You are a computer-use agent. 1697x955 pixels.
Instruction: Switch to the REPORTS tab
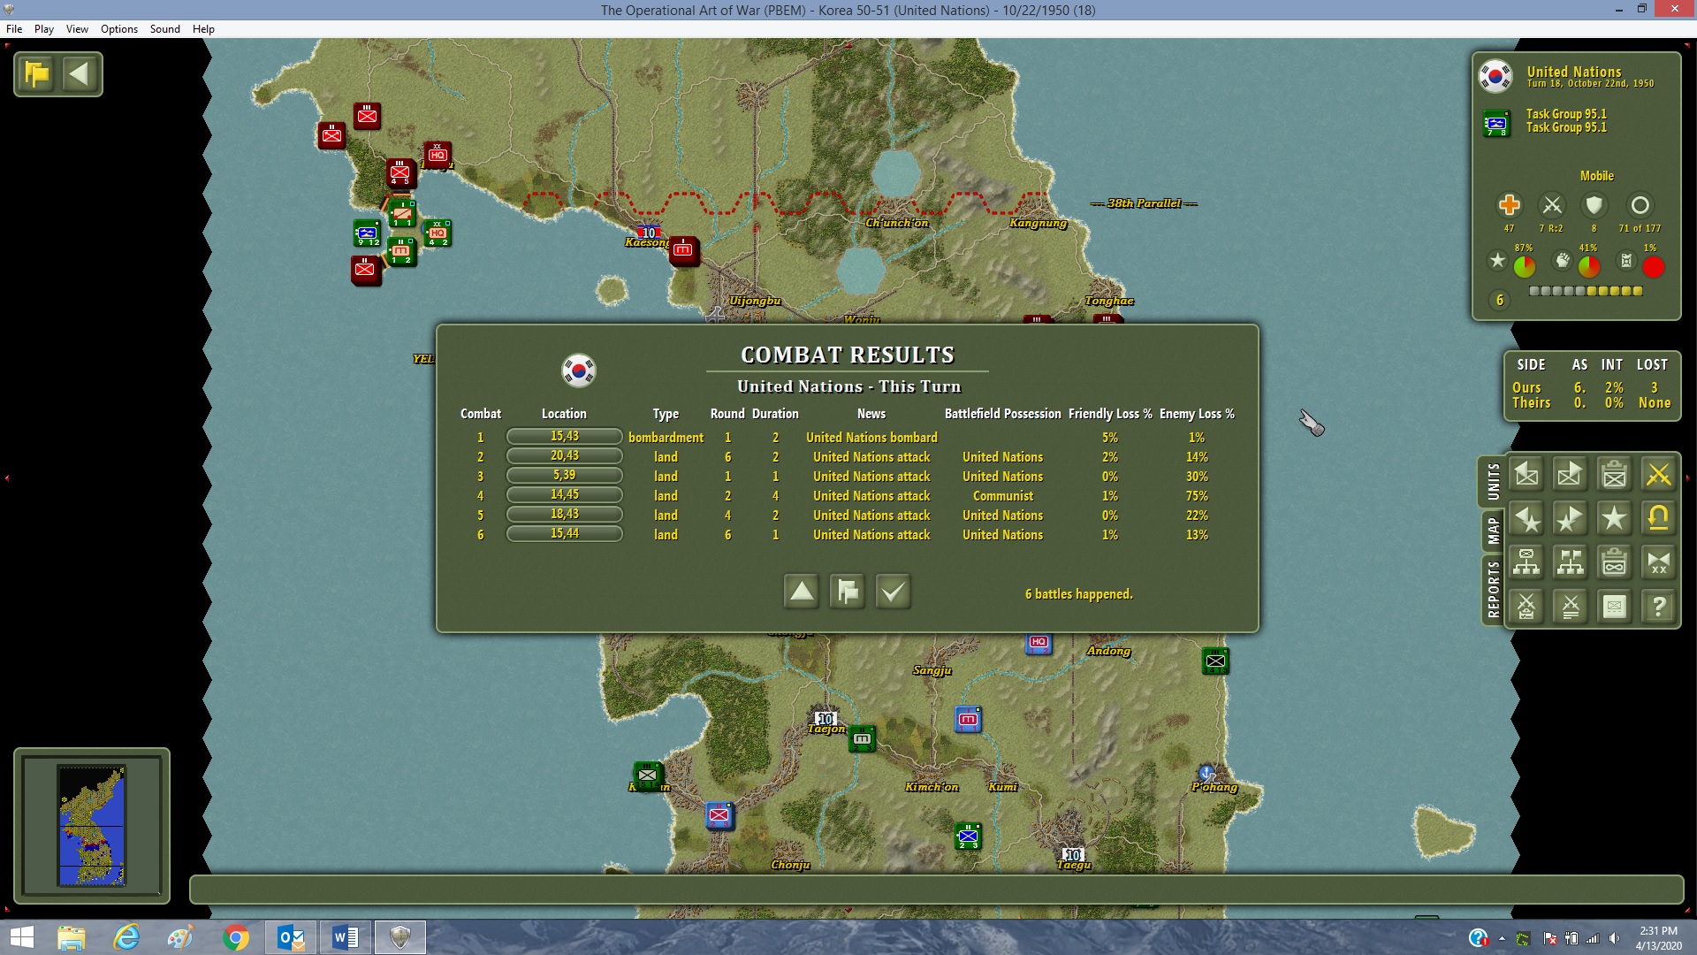click(1493, 589)
